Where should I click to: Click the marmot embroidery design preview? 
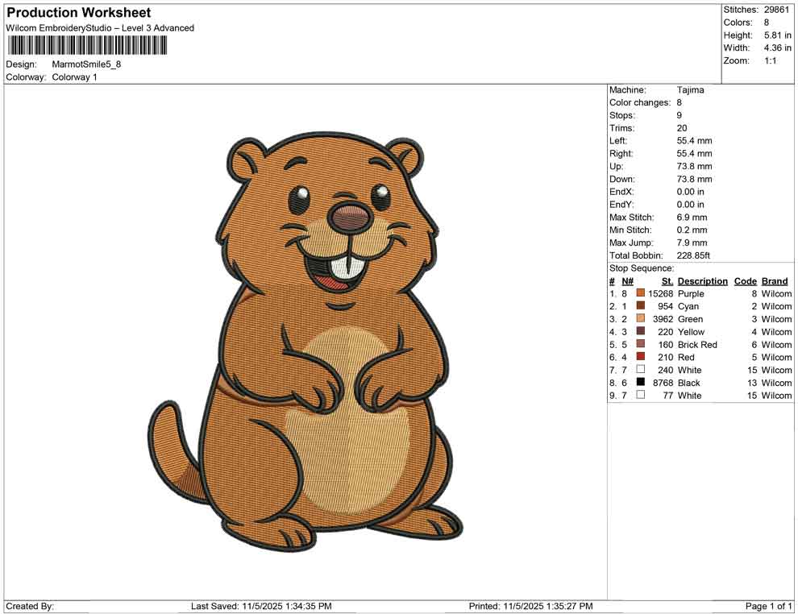(x=305, y=342)
